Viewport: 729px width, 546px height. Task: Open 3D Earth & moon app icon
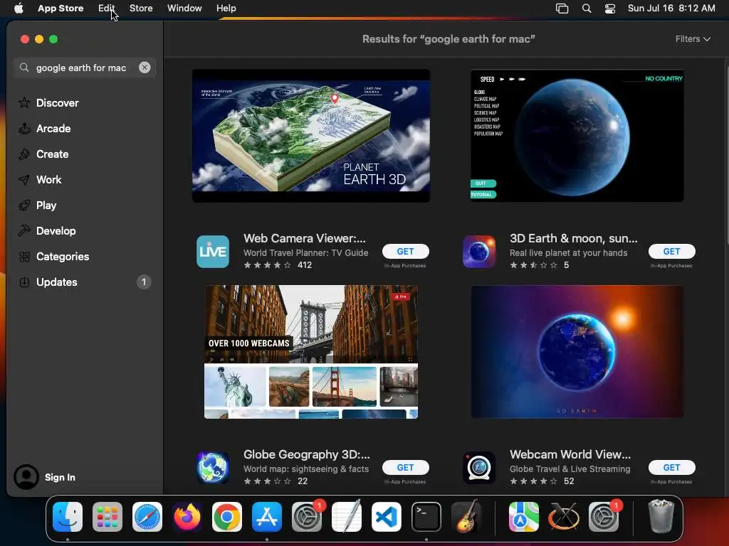[x=479, y=252]
